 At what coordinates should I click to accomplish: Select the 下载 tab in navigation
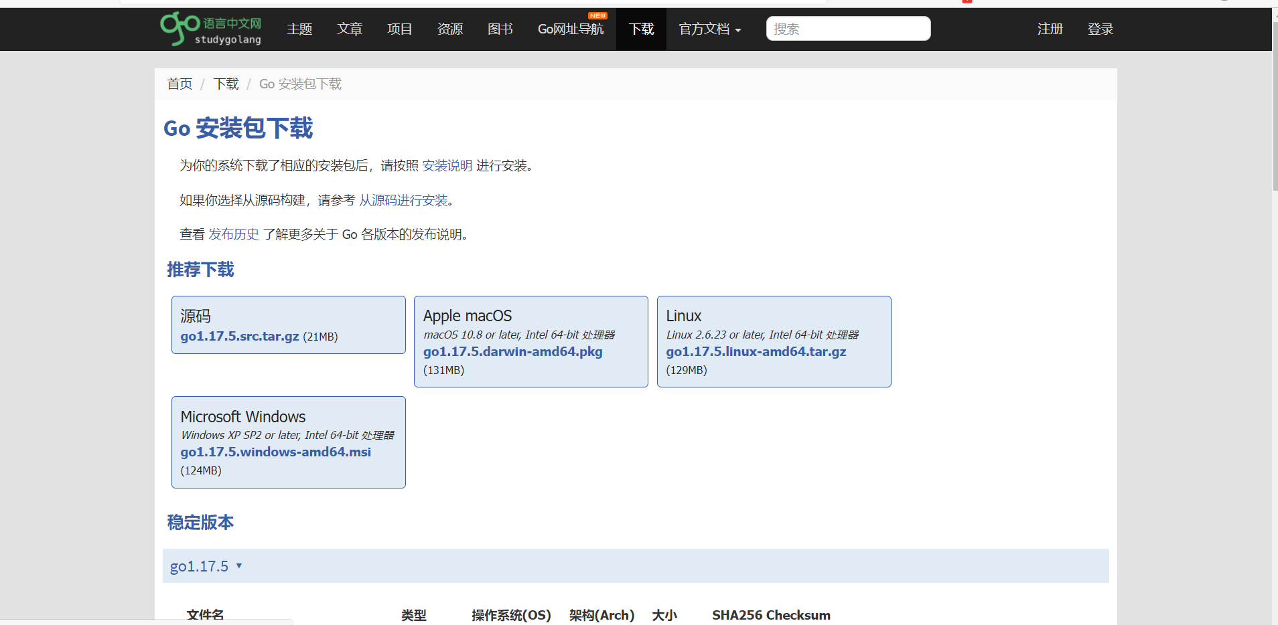(640, 29)
